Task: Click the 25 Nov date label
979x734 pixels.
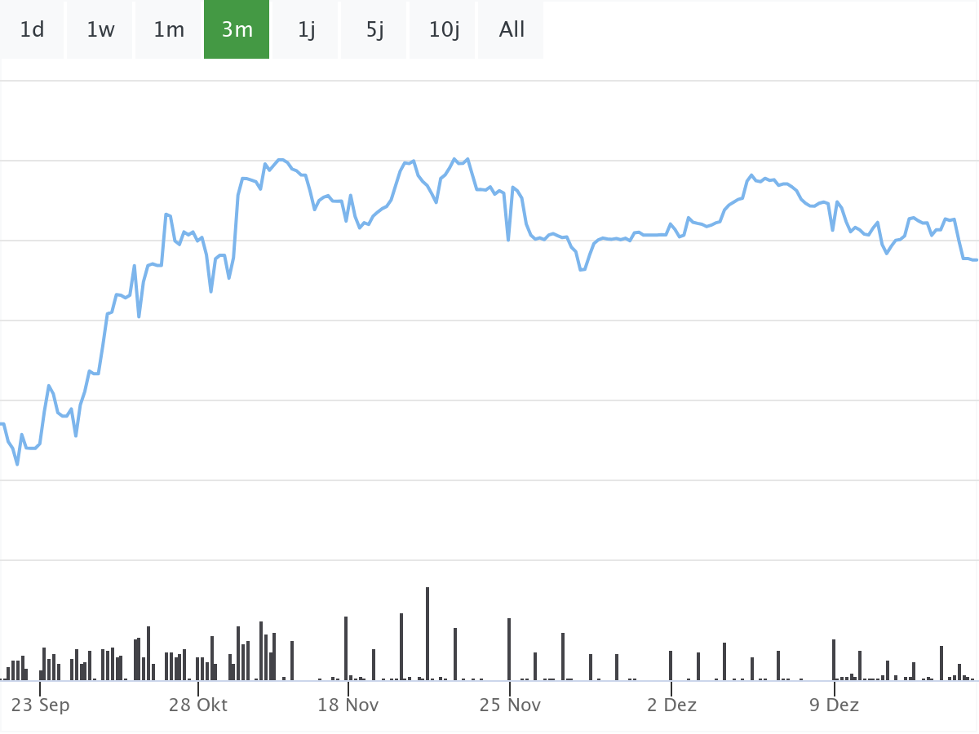Action: [x=510, y=705]
